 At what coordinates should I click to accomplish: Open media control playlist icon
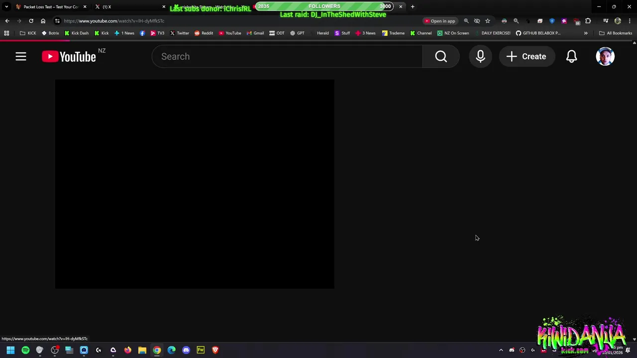pyautogui.click(x=606, y=21)
